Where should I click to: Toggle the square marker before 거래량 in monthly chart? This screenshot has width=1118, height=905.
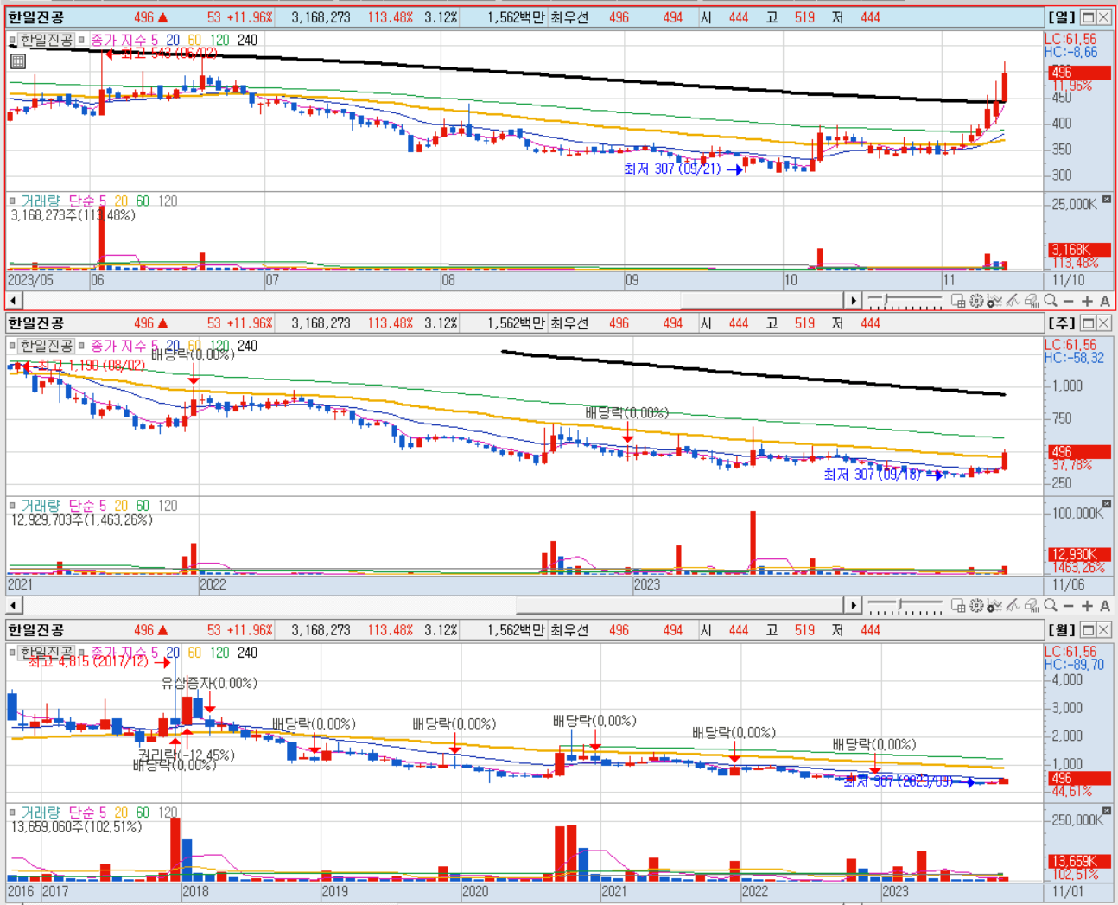pos(13,813)
